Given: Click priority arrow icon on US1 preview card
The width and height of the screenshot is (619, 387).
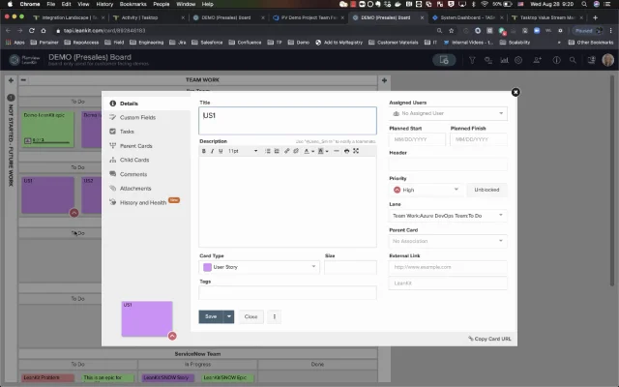Looking at the screenshot, I should point(172,336).
